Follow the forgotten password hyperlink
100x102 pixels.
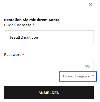pyautogui.click(x=78, y=76)
